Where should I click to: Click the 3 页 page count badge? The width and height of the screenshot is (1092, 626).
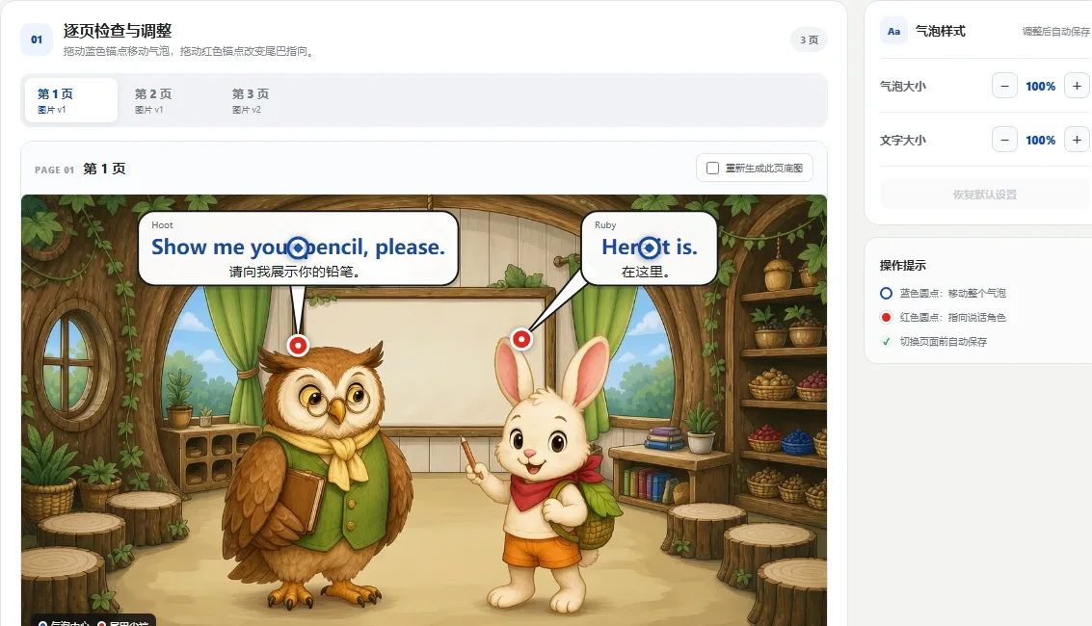(x=809, y=39)
